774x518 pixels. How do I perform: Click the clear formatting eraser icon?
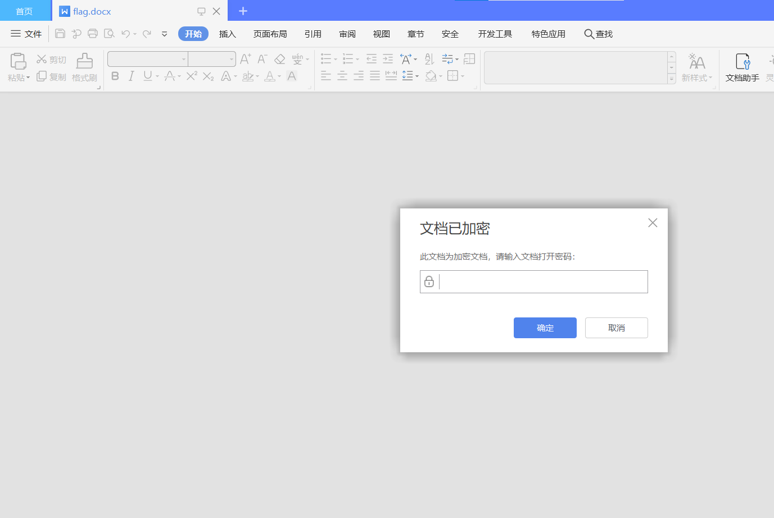tap(280, 59)
